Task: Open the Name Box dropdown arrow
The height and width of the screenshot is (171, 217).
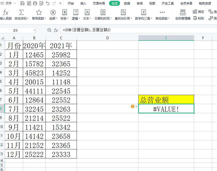Action: pos(34,30)
